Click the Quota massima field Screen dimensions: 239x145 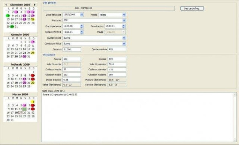[117, 49]
